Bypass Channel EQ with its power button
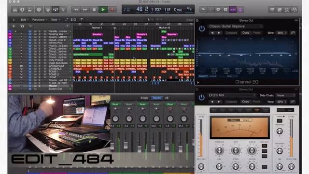This screenshot has height=174, width=309. point(202,29)
